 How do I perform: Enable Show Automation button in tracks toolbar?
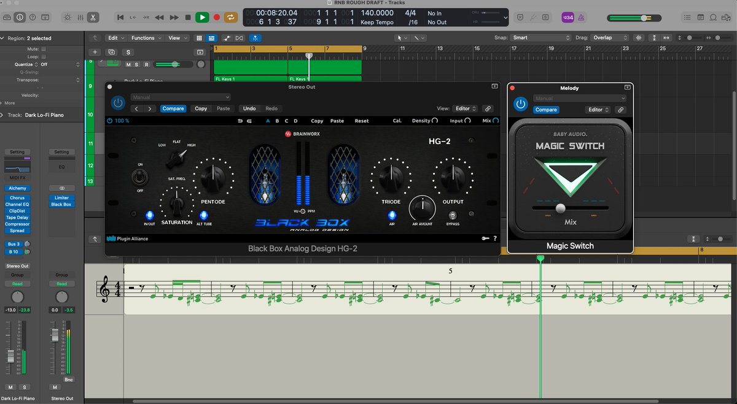tap(227, 37)
